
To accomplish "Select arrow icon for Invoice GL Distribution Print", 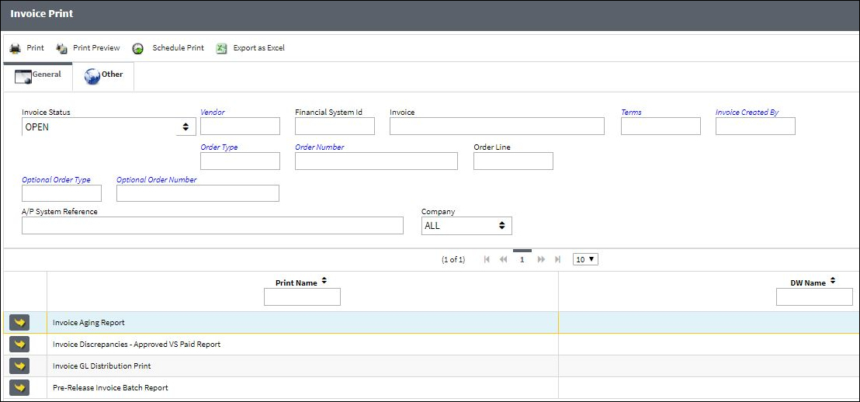I will click(19, 366).
